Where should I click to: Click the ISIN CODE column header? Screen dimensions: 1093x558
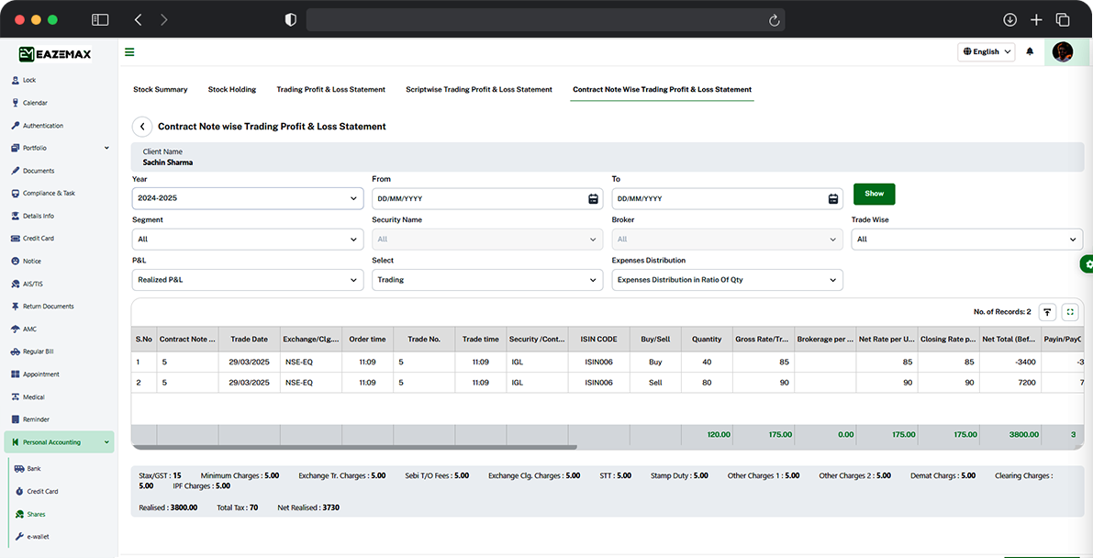pyautogui.click(x=598, y=339)
